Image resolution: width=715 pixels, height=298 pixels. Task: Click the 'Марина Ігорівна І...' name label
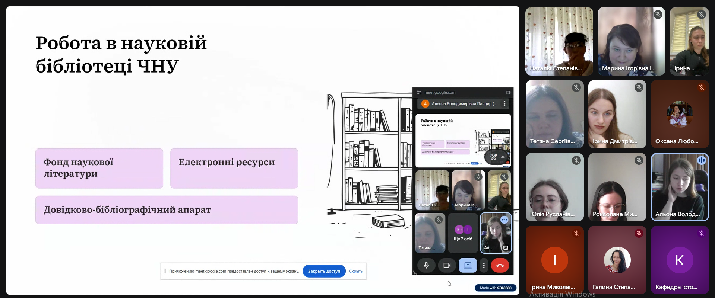click(x=629, y=68)
